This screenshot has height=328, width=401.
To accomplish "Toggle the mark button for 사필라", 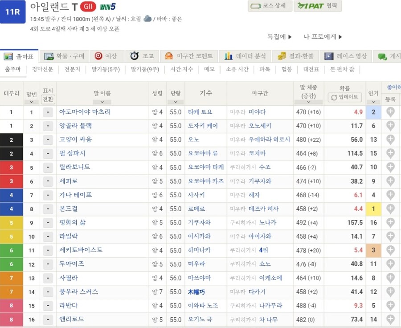I will (x=48, y=278).
